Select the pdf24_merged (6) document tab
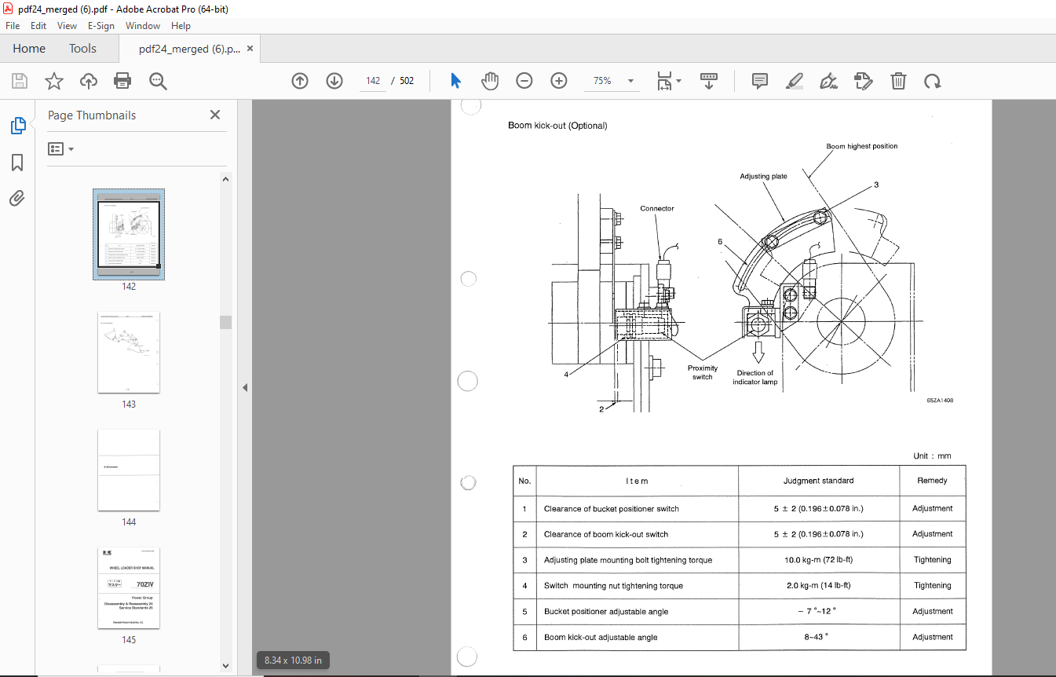The height and width of the screenshot is (677, 1056). (189, 49)
